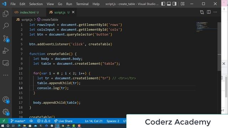Open the View menu

click(50, 4)
